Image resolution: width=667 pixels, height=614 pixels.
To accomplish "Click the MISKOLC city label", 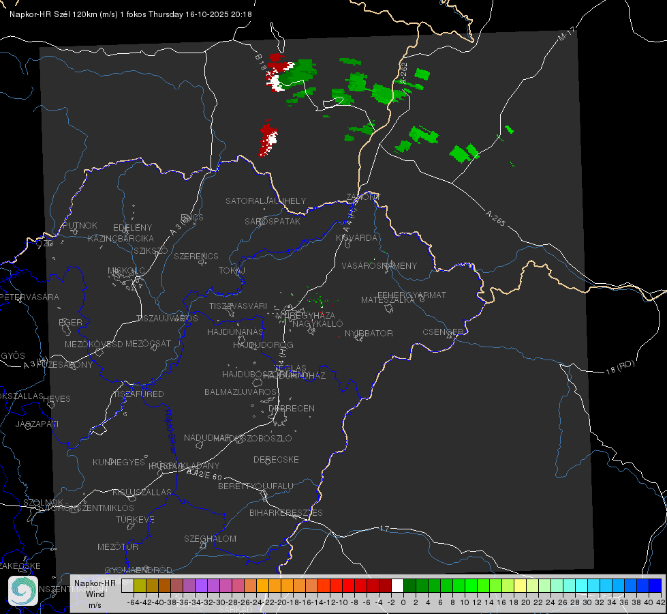I will [x=126, y=271].
